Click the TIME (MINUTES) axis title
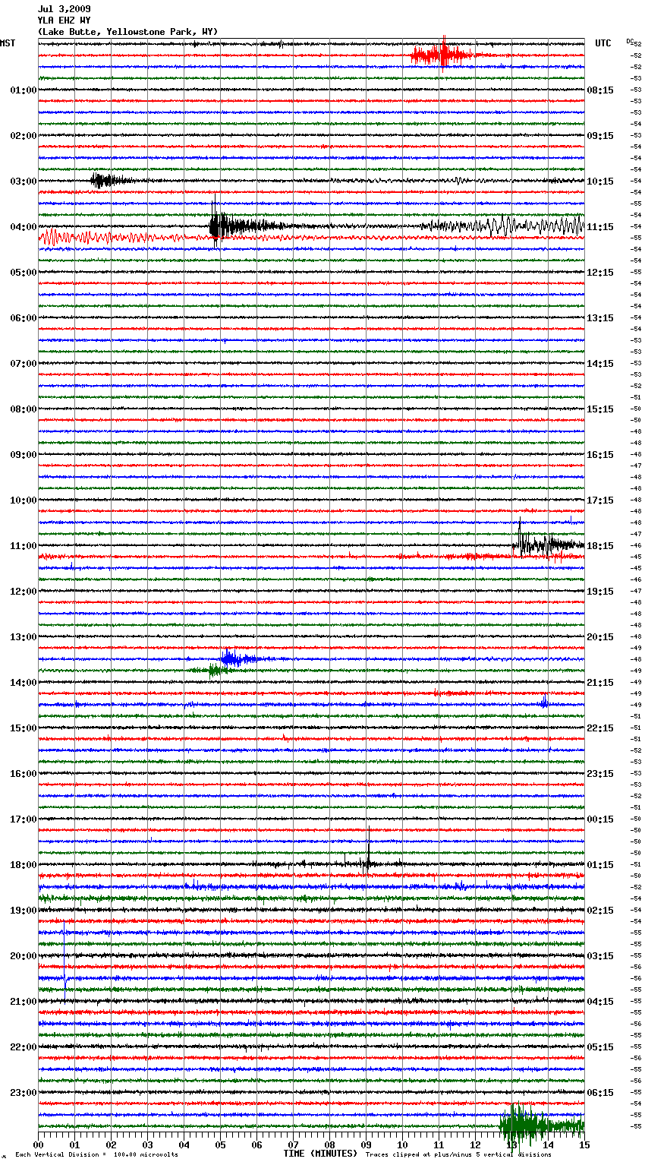 320,1154
